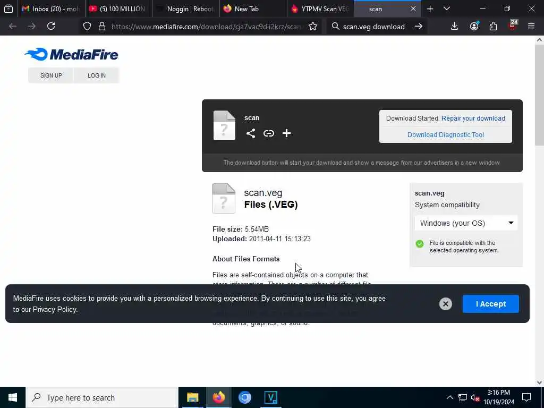Image resolution: width=544 pixels, height=408 pixels.
Task: Switch to the Inbox (20) Gmail tab
Action: pos(50,8)
